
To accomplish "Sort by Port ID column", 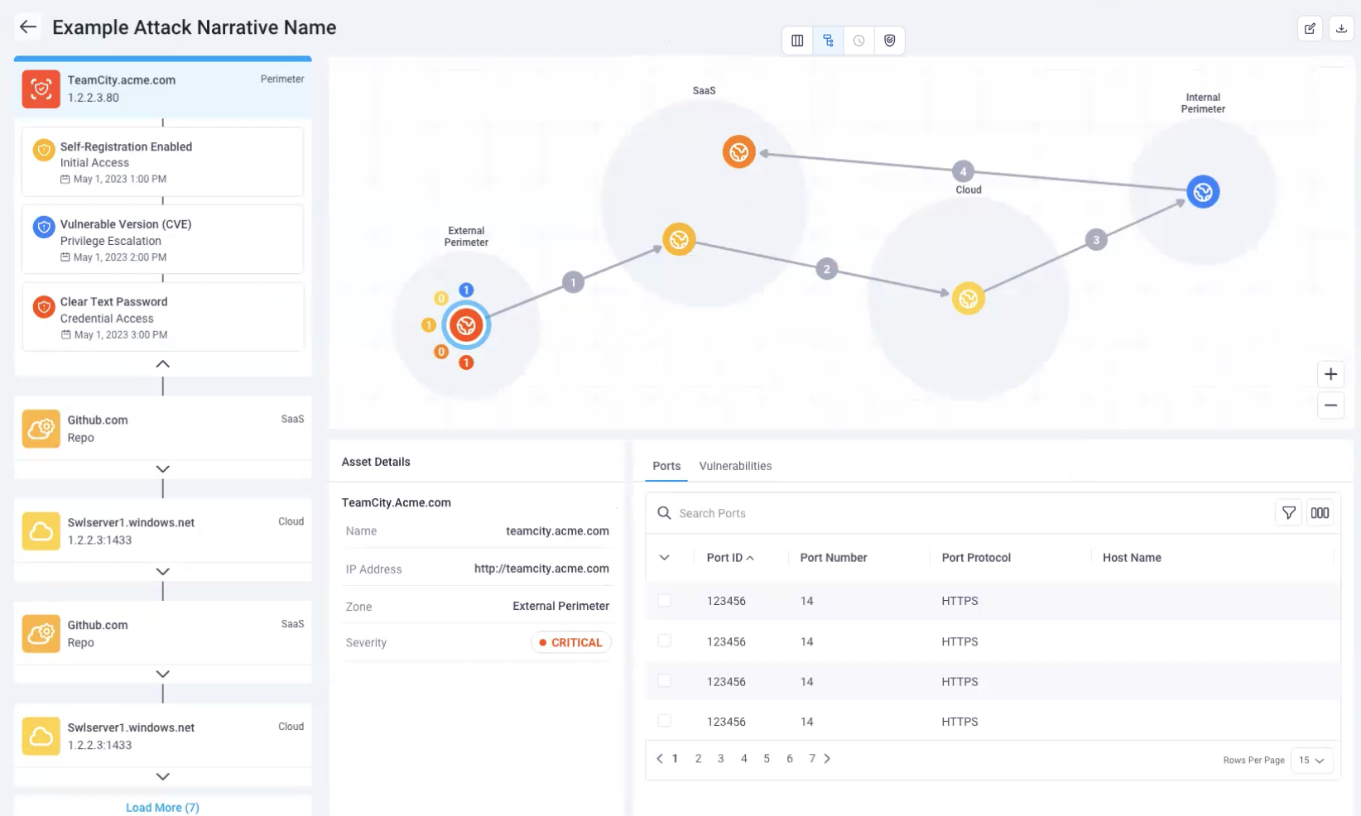I will (x=730, y=558).
